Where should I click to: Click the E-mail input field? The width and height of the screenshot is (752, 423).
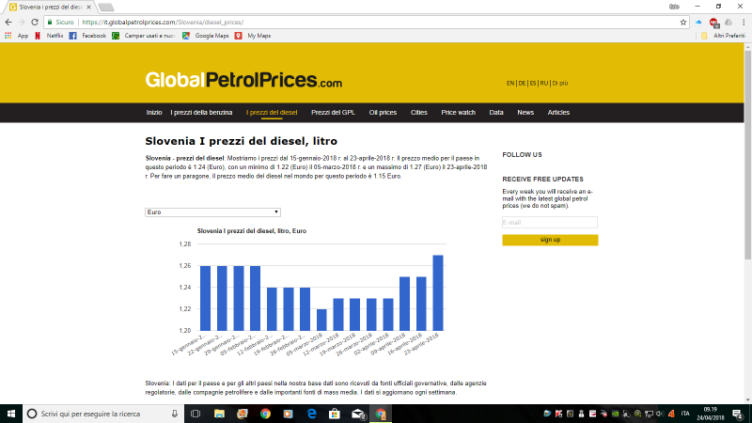click(x=550, y=223)
